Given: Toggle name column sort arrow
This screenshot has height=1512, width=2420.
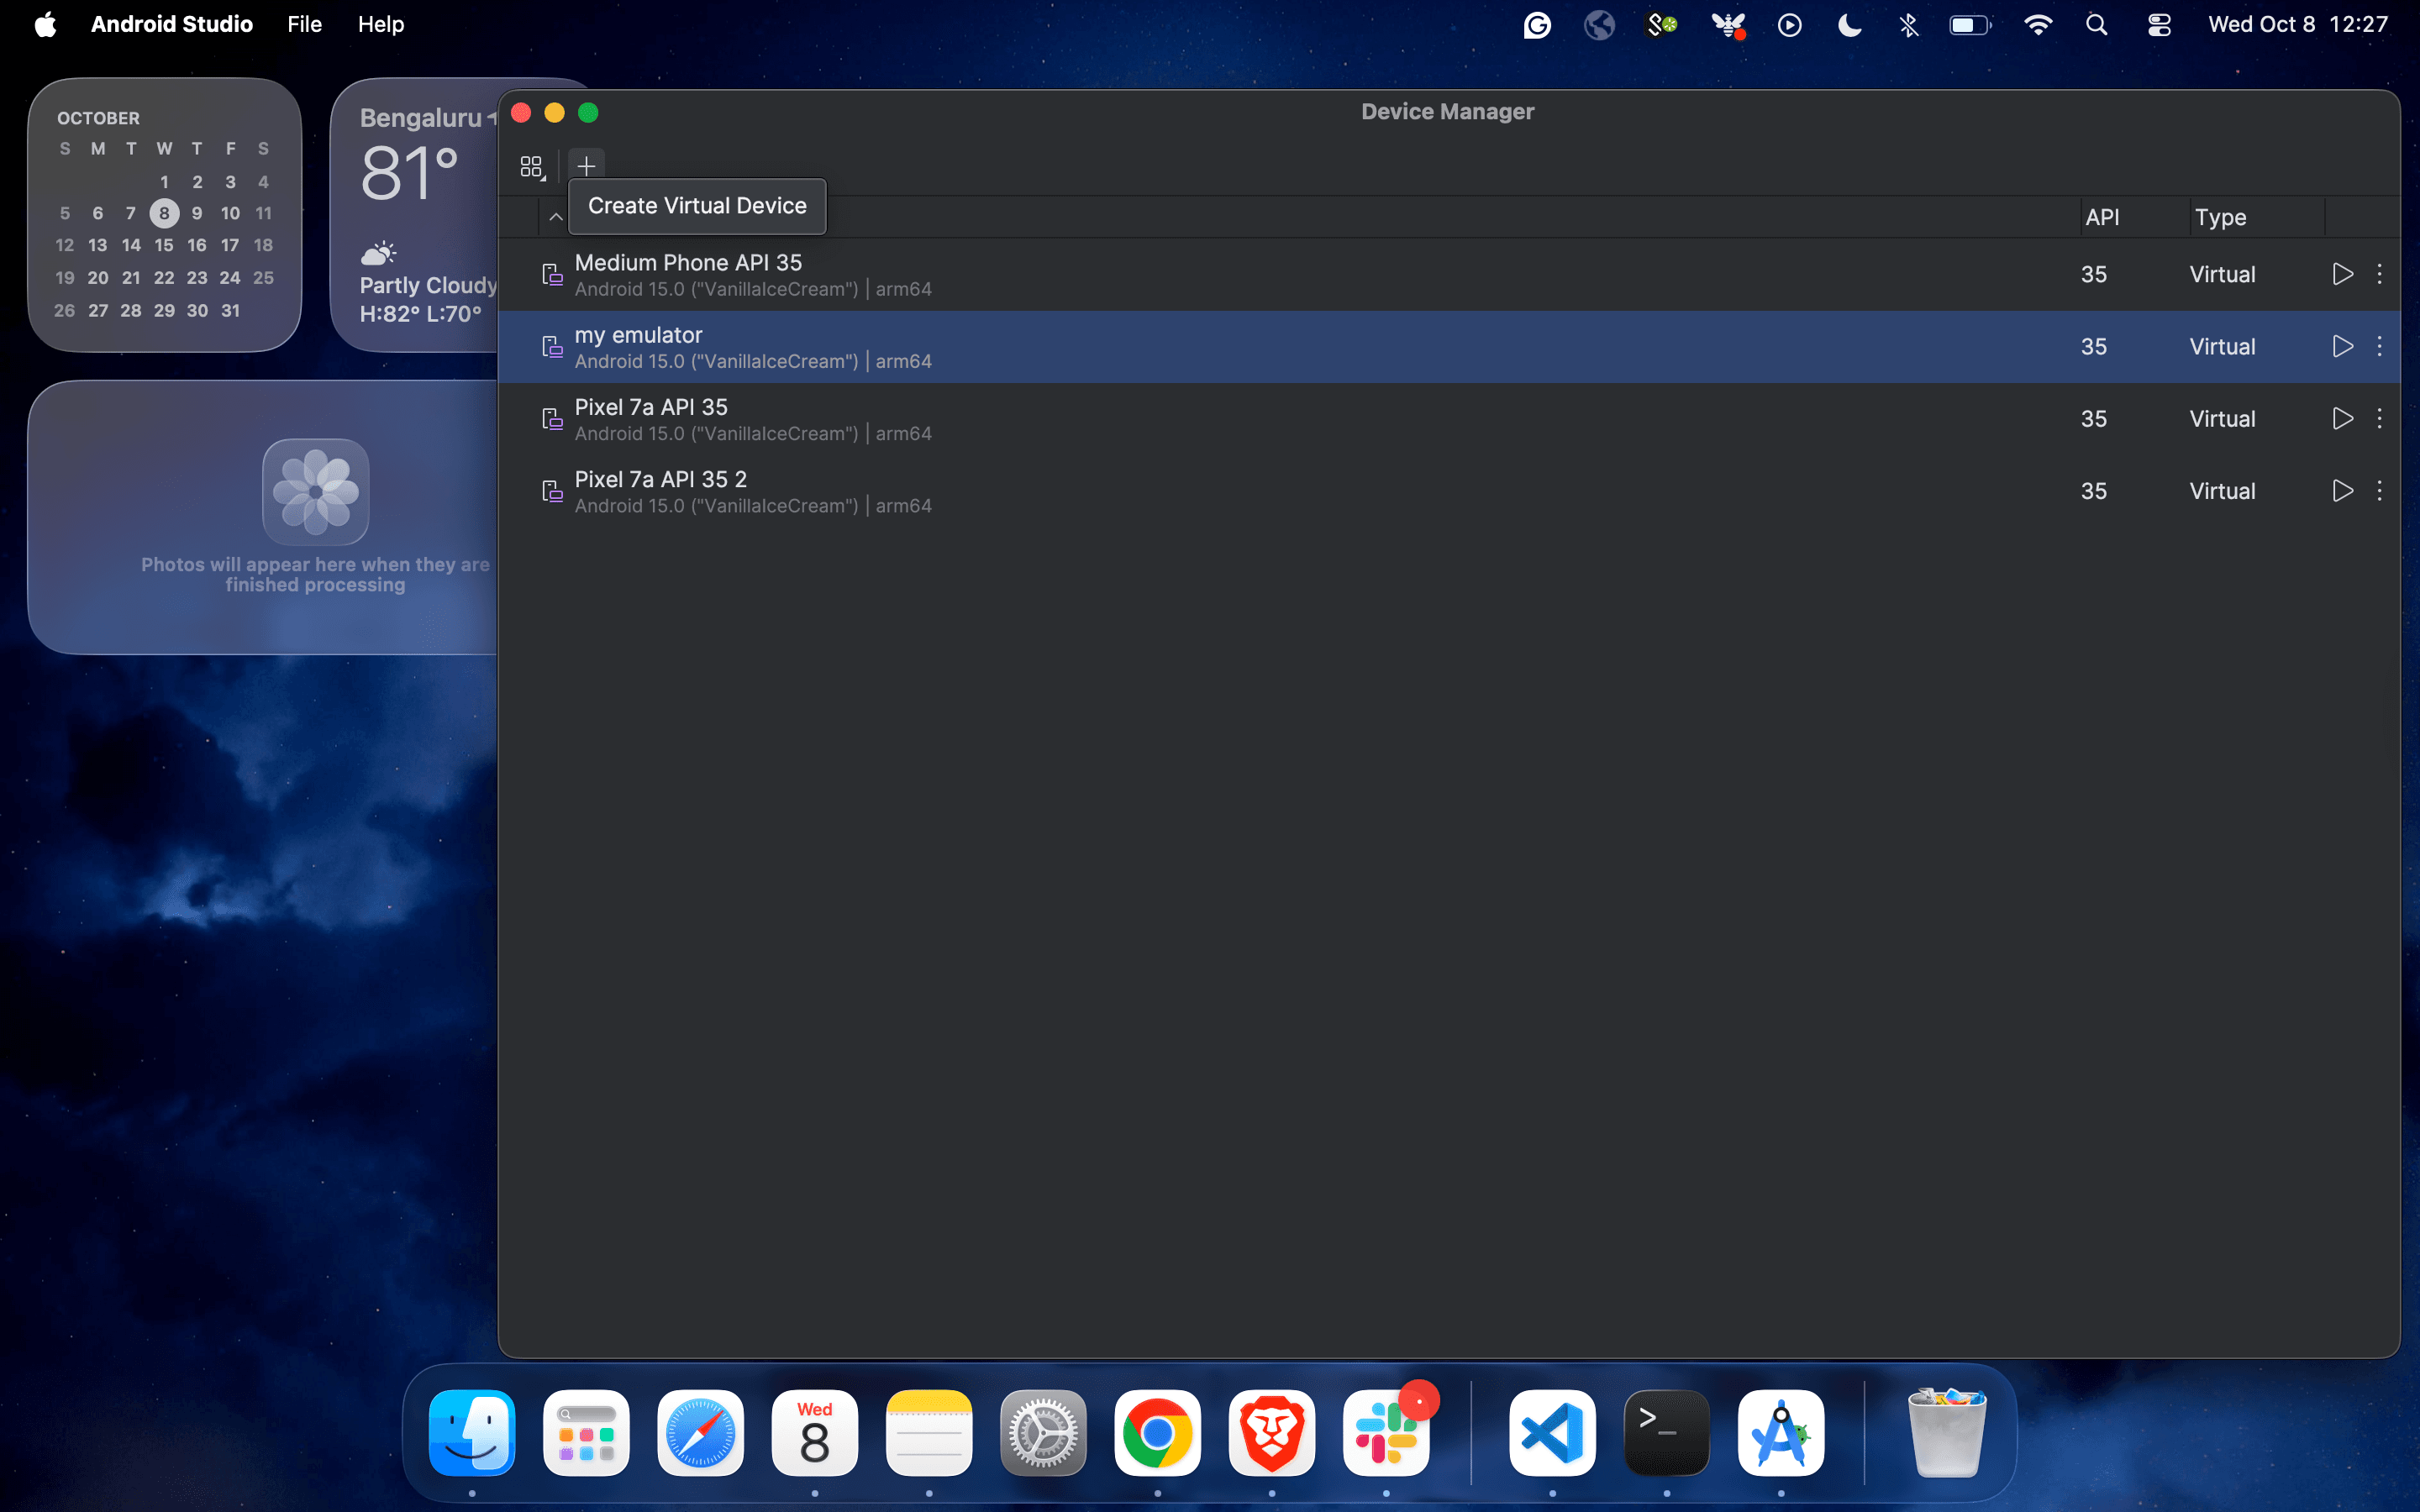Looking at the screenshot, I should coord(556,217).
